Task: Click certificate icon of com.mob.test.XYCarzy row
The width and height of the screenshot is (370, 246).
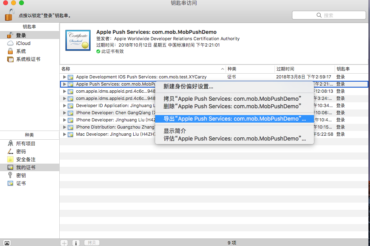Action: 70,77
